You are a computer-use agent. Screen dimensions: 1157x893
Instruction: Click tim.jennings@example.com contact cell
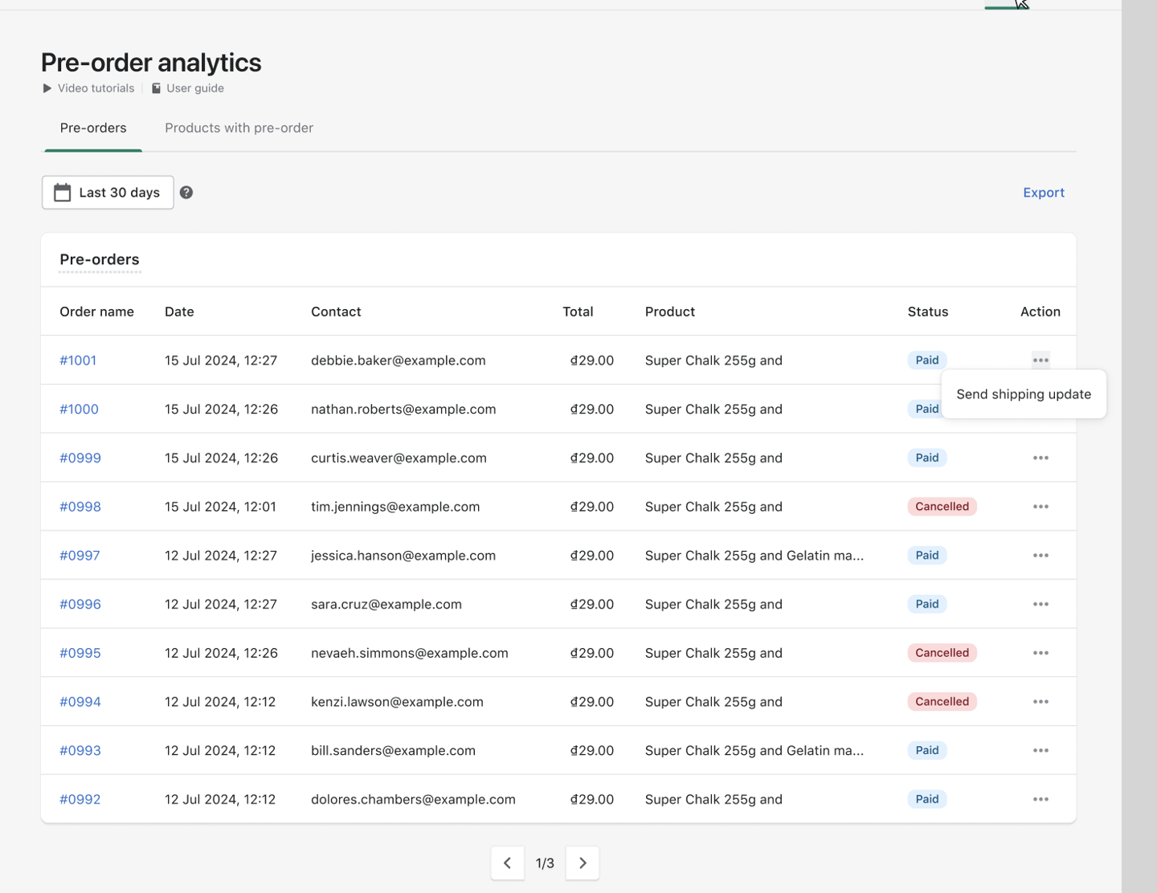tap(395, 507)
